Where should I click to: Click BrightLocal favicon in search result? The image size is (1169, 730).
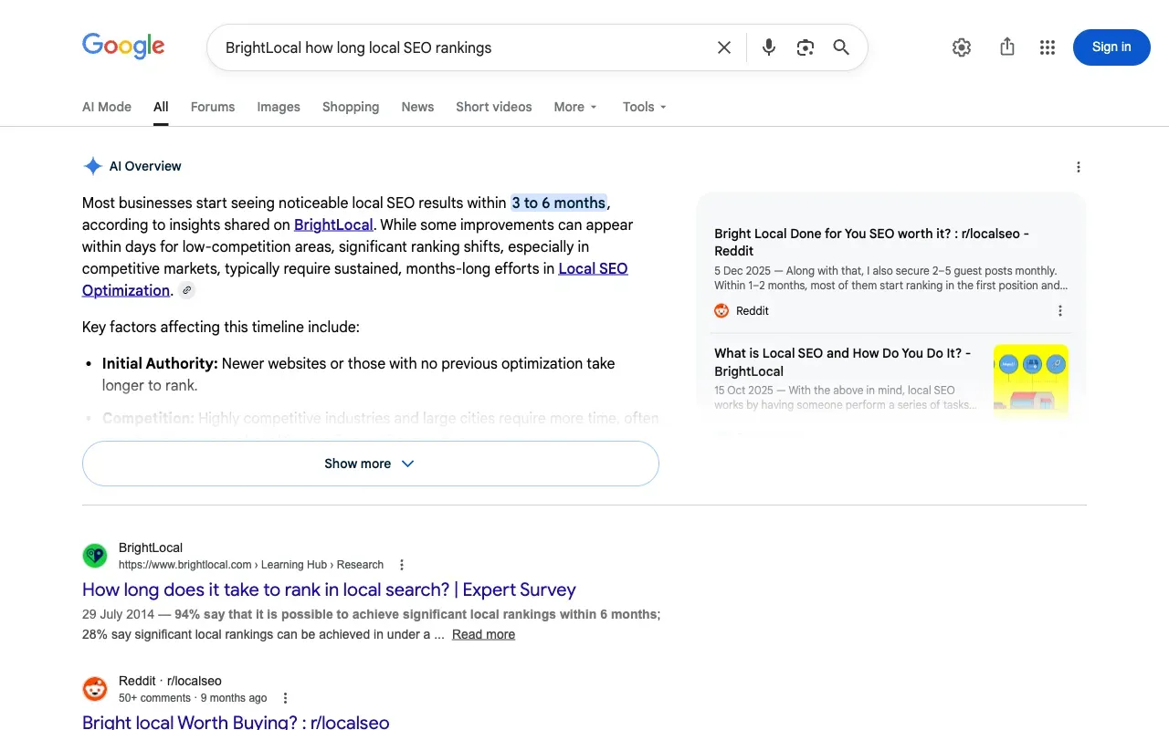tap(95, 556)
